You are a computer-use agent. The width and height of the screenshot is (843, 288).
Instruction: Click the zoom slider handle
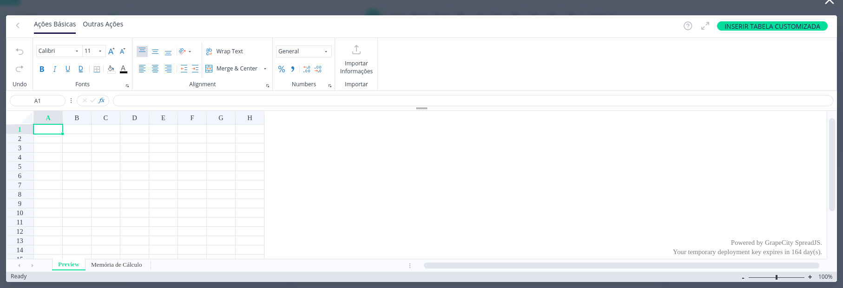777,277
